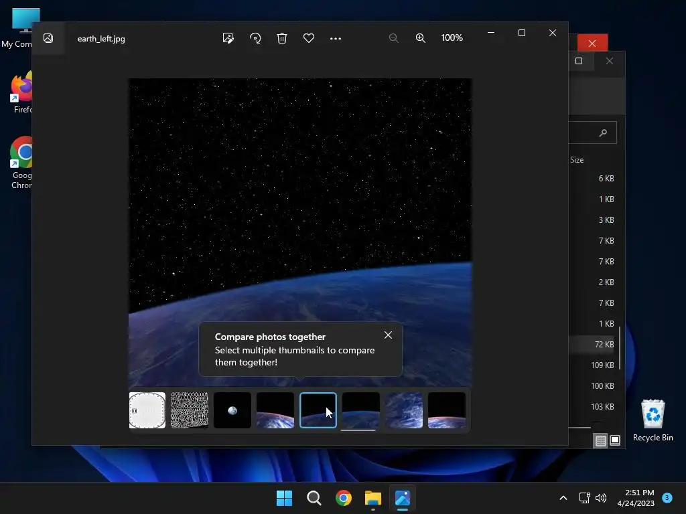686x514 pixels.
Task: Open Chrome from the taskbar
Action: coord(344,498)
